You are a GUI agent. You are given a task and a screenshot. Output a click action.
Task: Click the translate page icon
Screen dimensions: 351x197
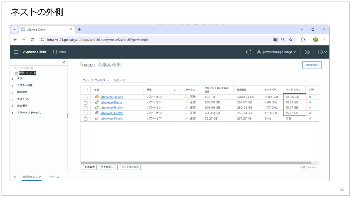(275, 40)
